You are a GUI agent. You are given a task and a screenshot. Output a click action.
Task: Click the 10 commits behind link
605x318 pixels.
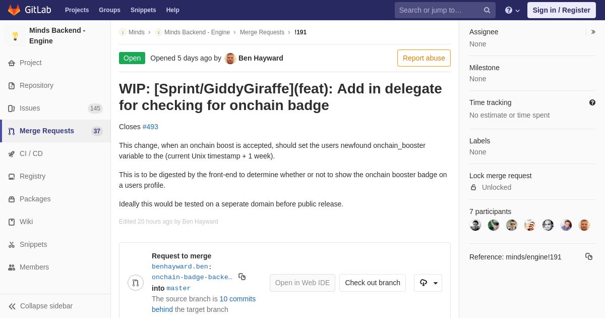click(x=204, y=304)
